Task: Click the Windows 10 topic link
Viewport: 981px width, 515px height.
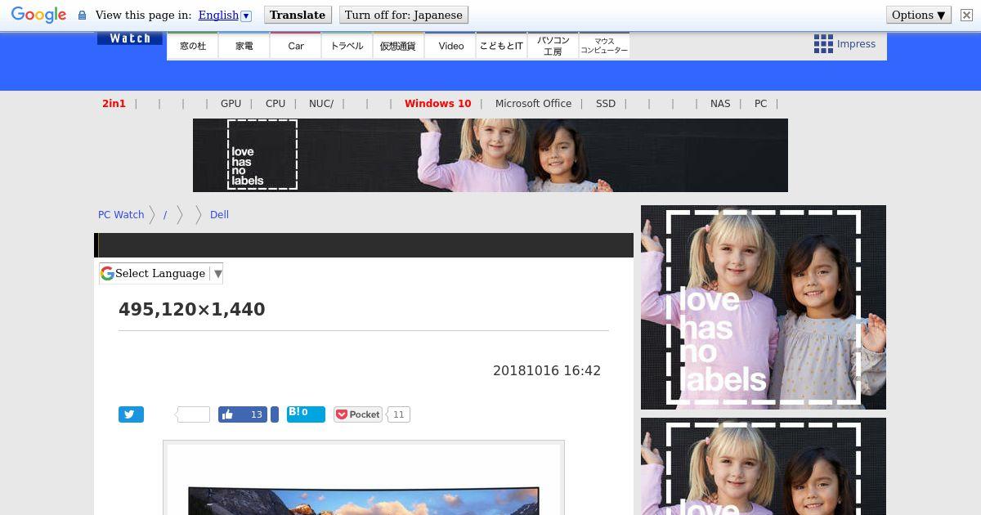Action: tap(437, 104)
